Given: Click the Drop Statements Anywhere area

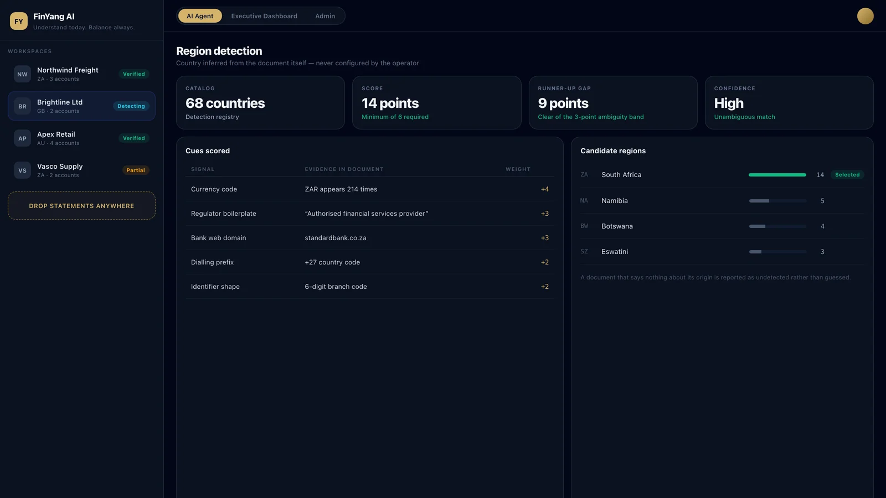Looking at the screenshot, I should 81,206.
